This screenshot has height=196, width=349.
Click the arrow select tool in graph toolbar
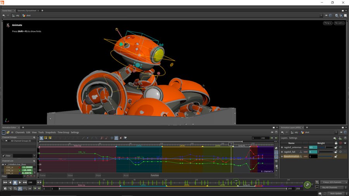[41, 138]
